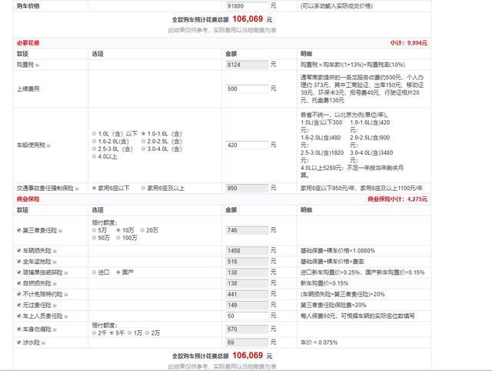Click the 上牌费用 amount field showing 500

pyautogui.click(x=247, y=89)
